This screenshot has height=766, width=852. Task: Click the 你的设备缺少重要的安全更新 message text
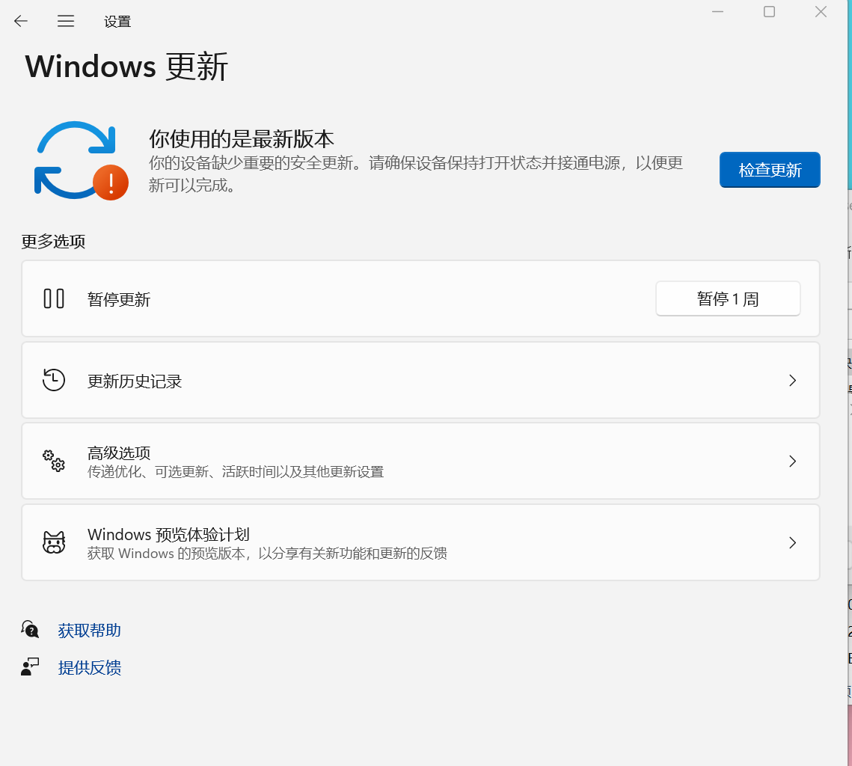point(416,174)
